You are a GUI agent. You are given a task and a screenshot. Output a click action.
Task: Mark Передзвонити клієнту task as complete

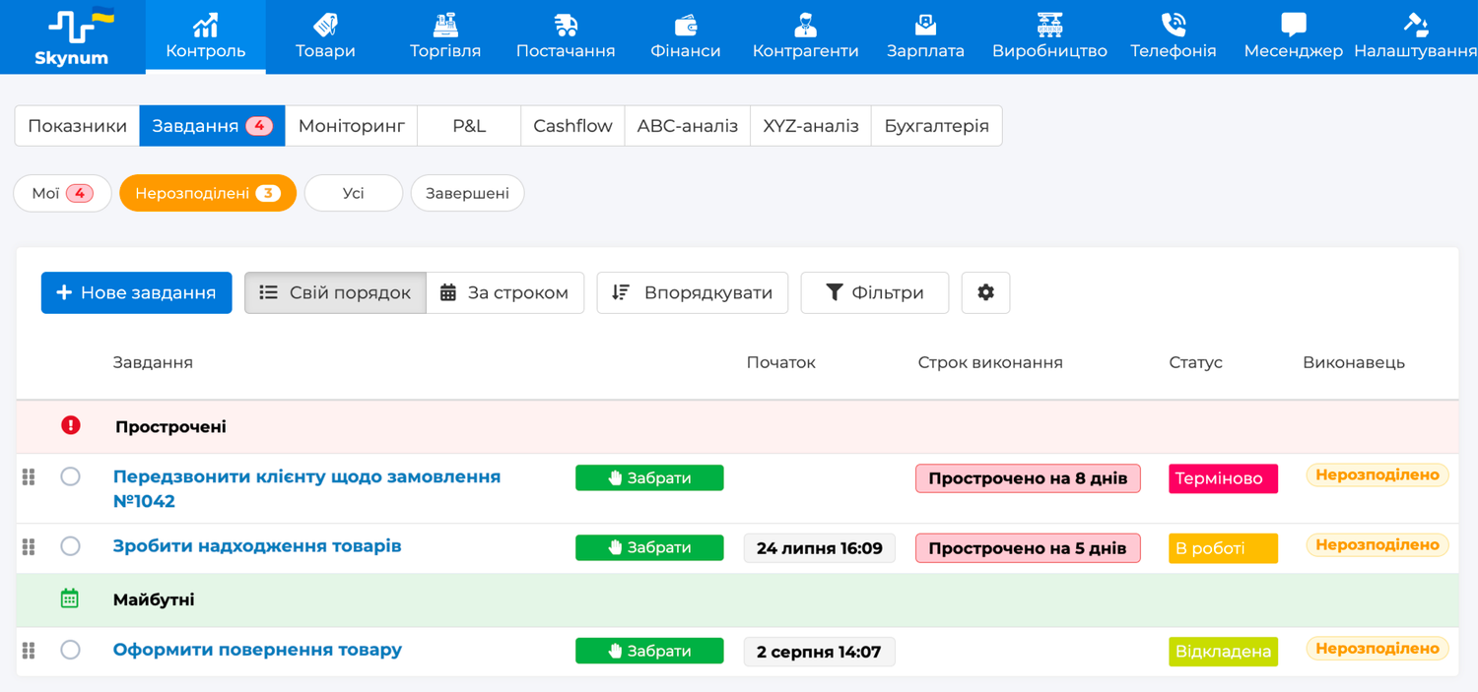70,476
